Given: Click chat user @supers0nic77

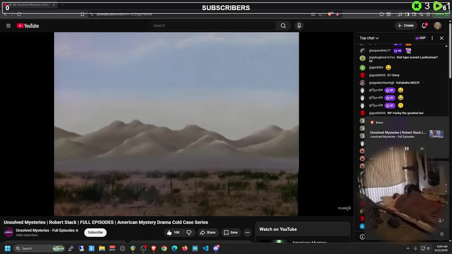Looking at the screenshot, I should [x=380, y=50].
